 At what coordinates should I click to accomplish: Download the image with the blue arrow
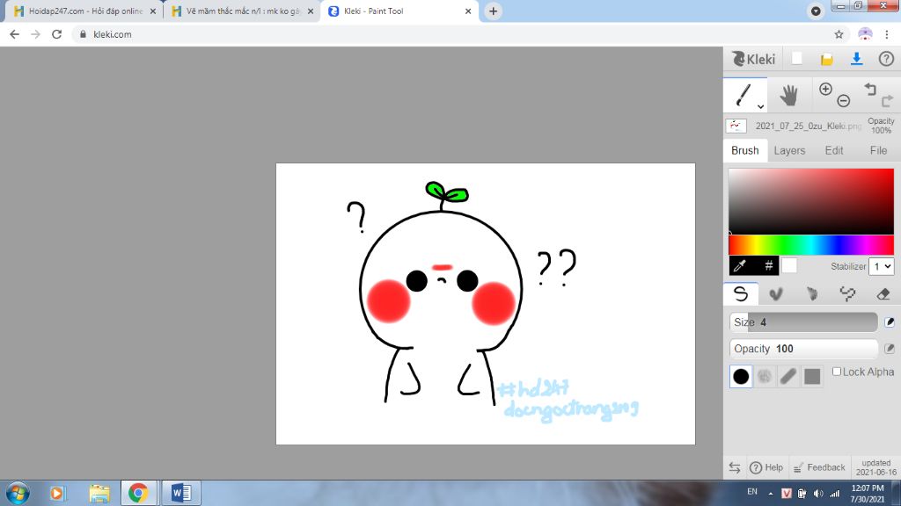click(856, 59)
